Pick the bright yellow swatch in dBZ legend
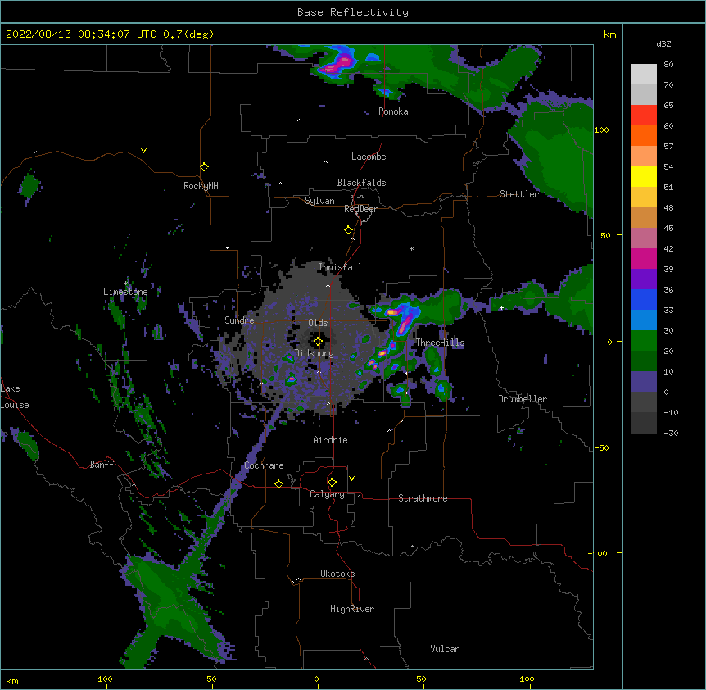 pyautogui.click(x=644, y=177)
